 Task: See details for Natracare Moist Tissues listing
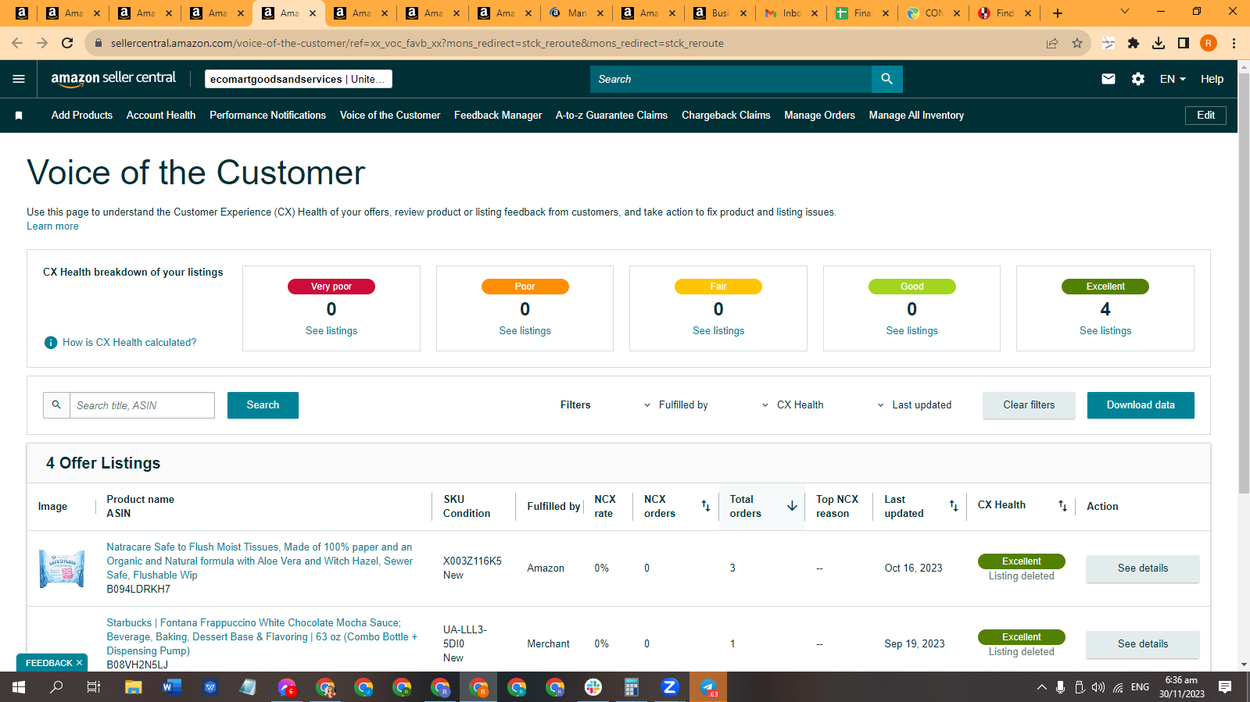(x=1142, y=568)
